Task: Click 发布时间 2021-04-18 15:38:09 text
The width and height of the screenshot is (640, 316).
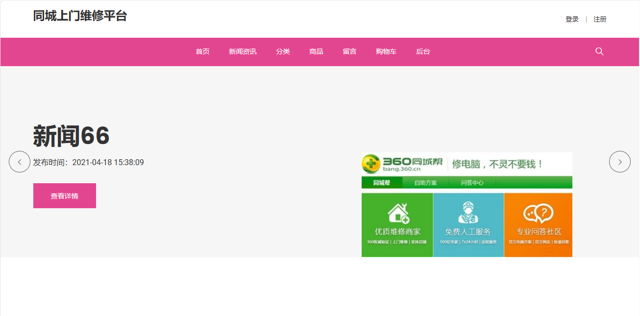Action: coord(88,162)
